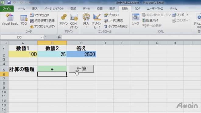Click the 計算 button on the sheet
This screenshot has height=113, width=201.
coord(82,69)
